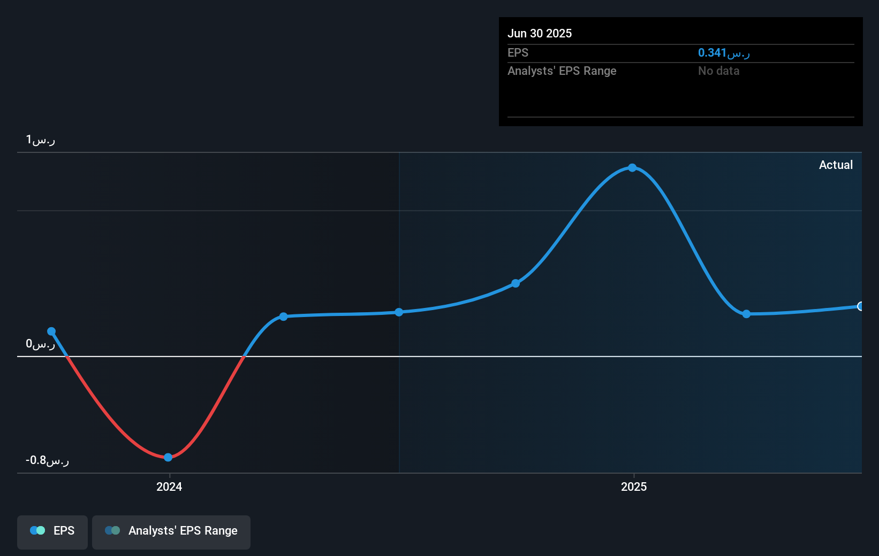The height and width of the screenshot is (556, 879).
Task: Select the 2024 axis label
Action: [169, 486]
